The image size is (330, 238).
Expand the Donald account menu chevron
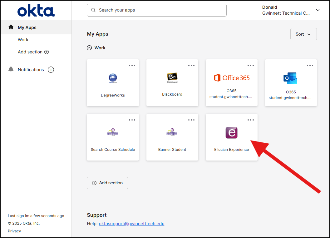click(318, 10)
